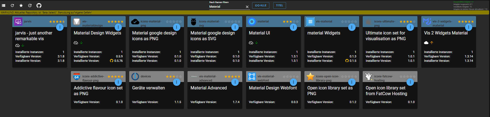This screenshot has width=490, height=117.
Task: Click the three-star rating on the material card
Action: click(291, 22)
